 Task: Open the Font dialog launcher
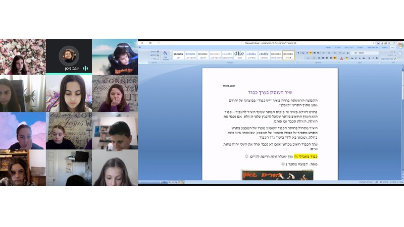click(x=339, y=63)
